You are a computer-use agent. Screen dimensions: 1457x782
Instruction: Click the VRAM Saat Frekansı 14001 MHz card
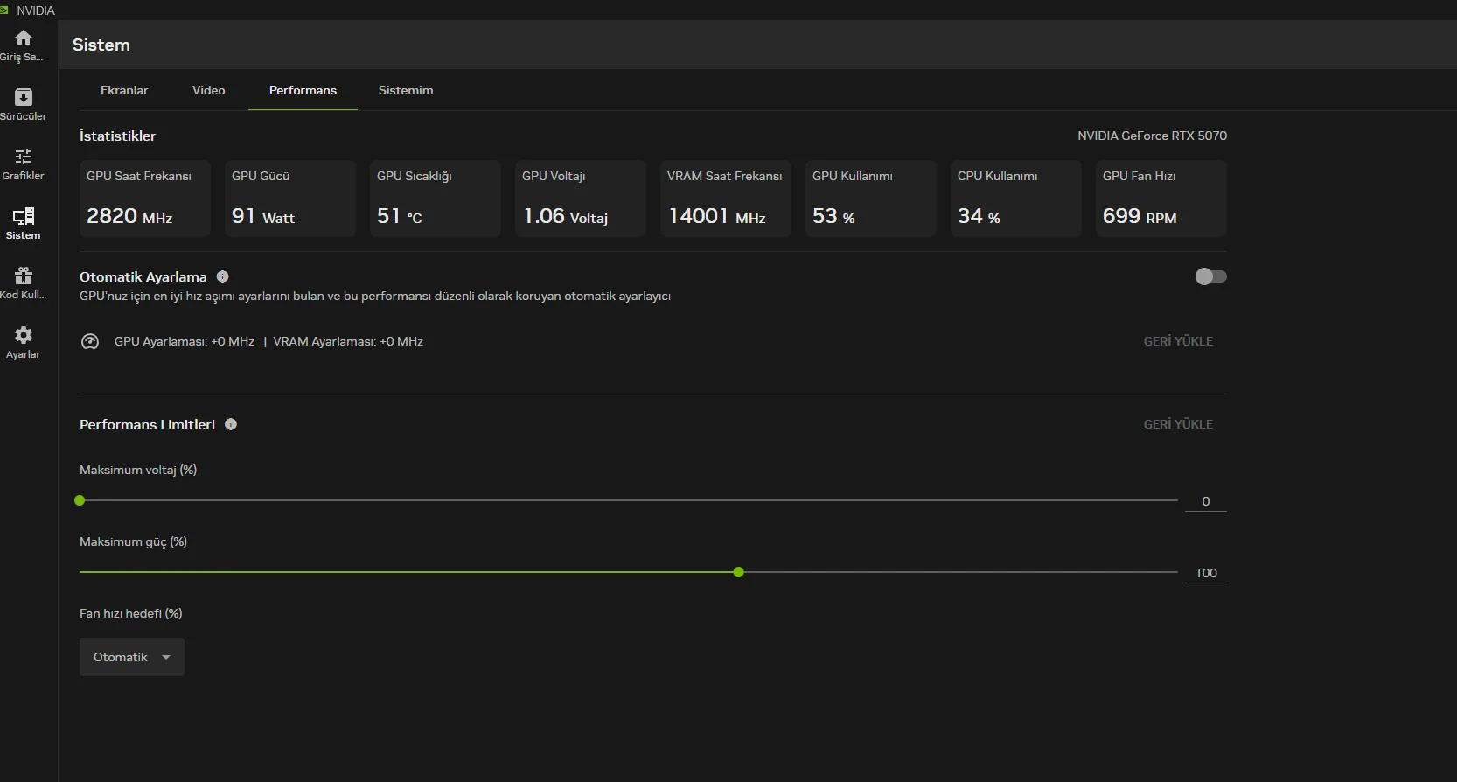[x=726, y=199]
